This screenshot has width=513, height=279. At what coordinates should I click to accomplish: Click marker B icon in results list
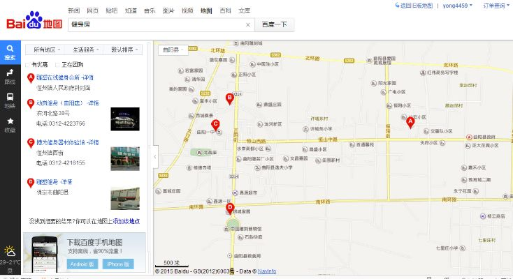click(31, 103)
